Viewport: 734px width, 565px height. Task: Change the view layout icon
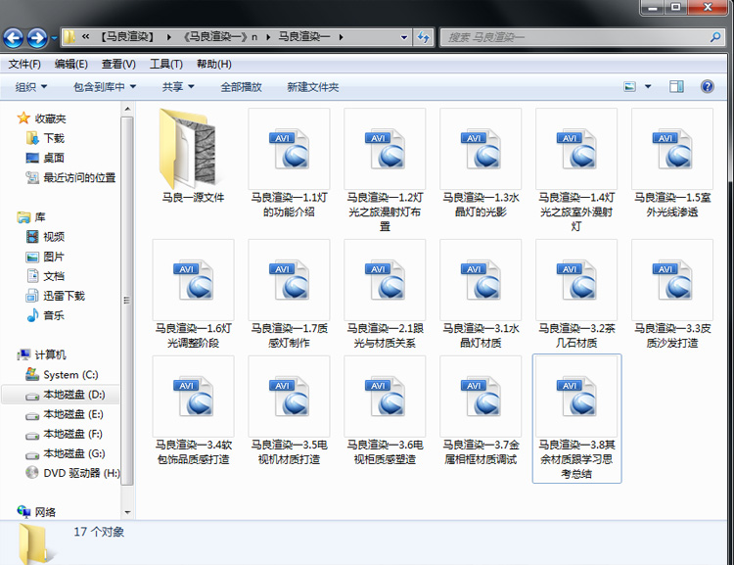(x=630, y=87)
